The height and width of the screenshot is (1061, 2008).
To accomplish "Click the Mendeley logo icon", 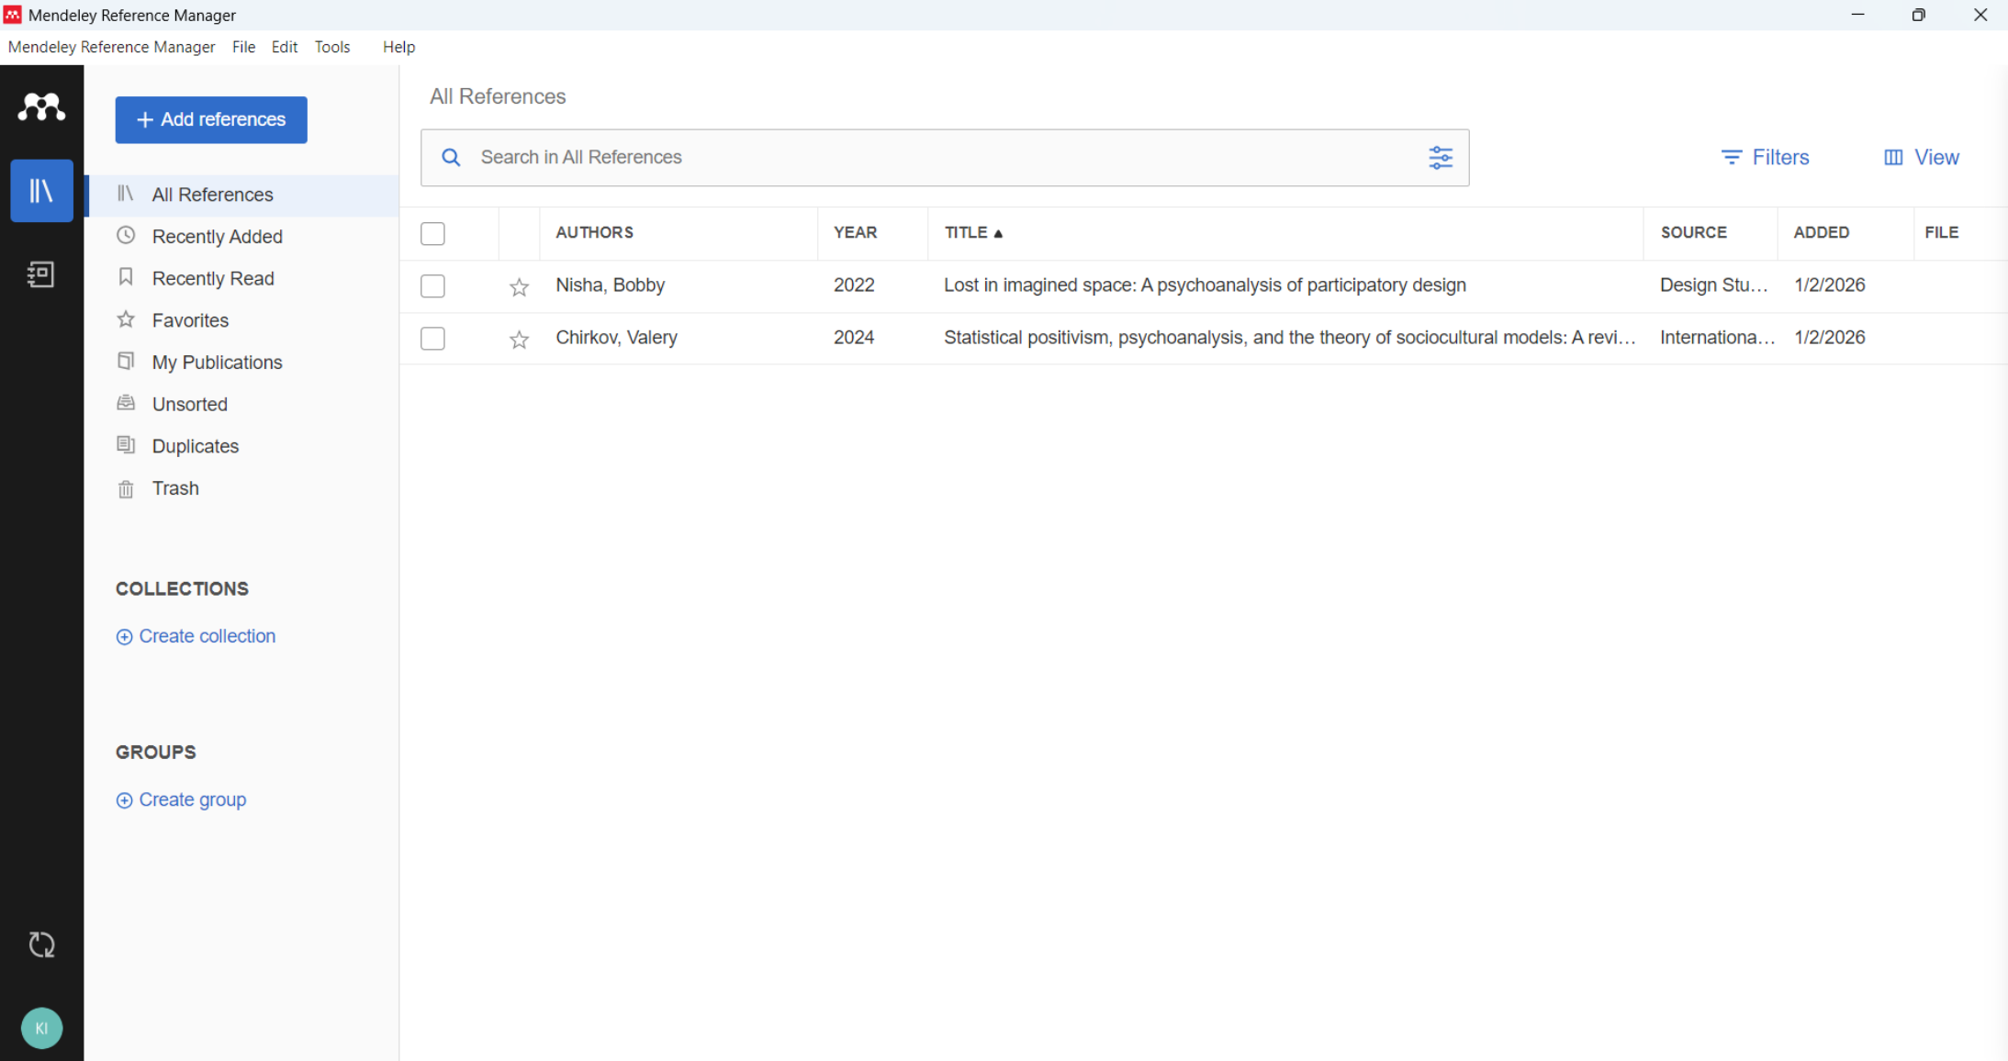I will tap(41, 107).
